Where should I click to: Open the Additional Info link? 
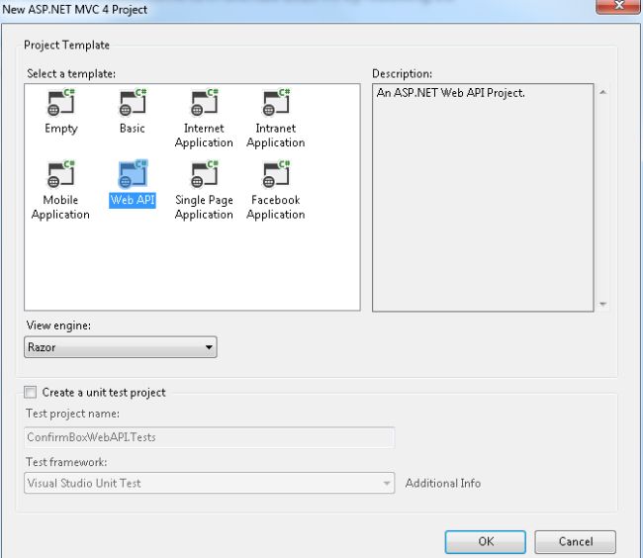tap(443, 484)
